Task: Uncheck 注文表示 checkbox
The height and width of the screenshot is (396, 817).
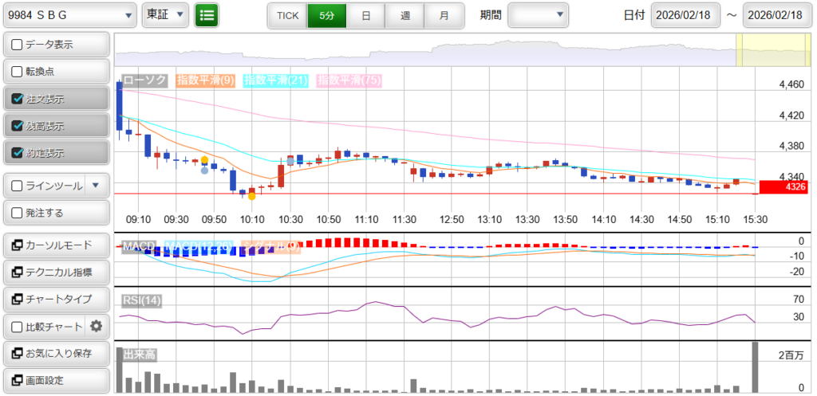Action: tap(18, 100)
